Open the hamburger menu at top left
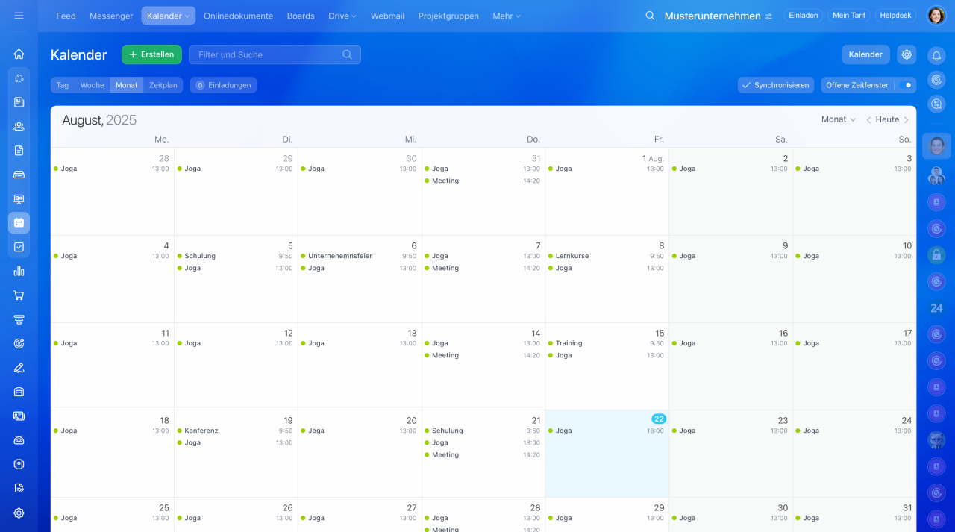Image resolution: width=955 pixels, height=532 pixels. 19,16
